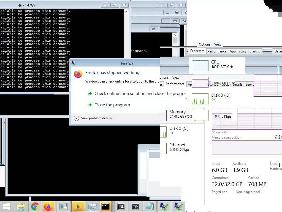The height and width of the screenshot is (212, 282).
Task: Click the scrollbar thumb in the second console window
Action: coord(175,41)
